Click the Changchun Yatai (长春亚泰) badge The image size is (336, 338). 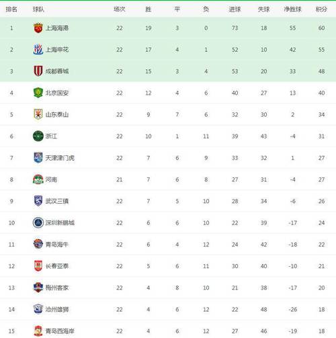(x=38, y=266)
